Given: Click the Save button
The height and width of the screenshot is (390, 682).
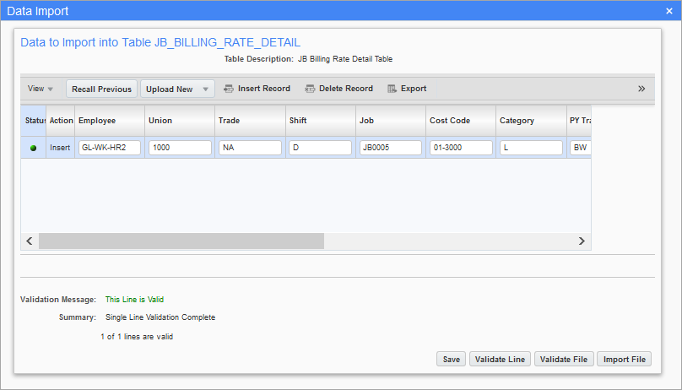Looking at the screenshot, I should coord(451,359).
